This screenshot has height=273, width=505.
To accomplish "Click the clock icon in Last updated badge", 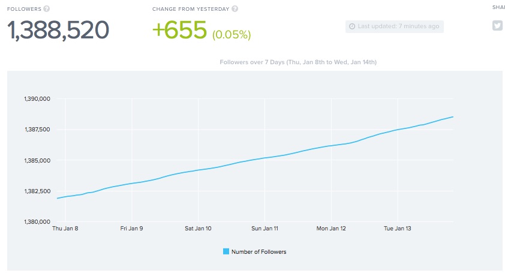I will [x=351, y=26].
